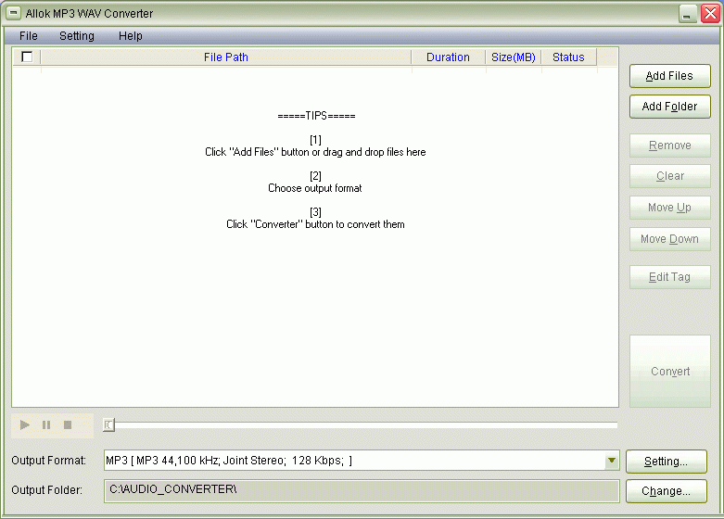Open output format Setting... button

click(666, 462)
